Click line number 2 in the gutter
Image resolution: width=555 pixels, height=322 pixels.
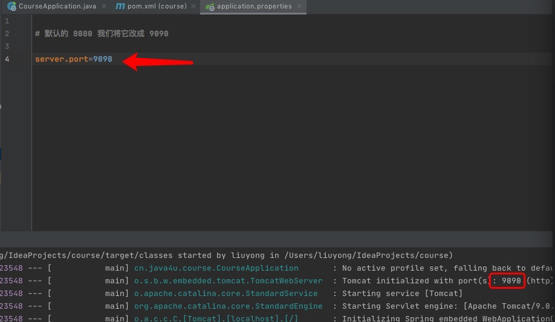[7, 34]
